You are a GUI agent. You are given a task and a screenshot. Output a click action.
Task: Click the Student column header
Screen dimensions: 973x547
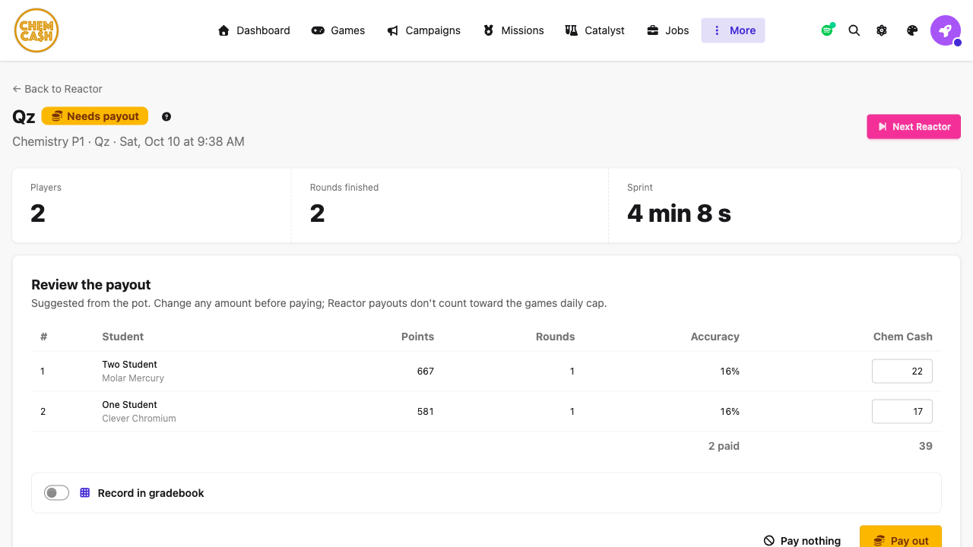[122, 337]
